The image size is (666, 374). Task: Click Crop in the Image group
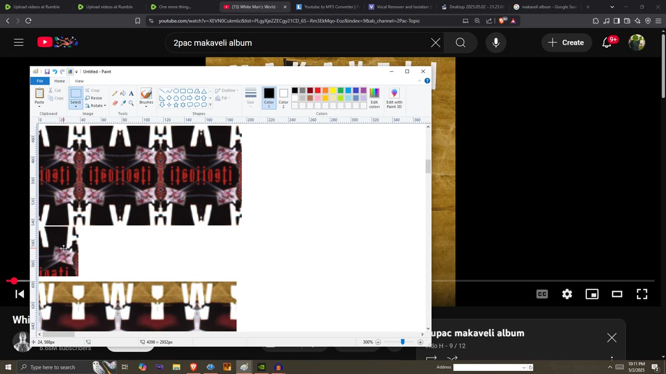pos(92,90)
